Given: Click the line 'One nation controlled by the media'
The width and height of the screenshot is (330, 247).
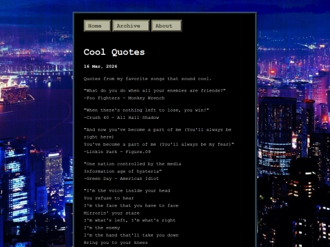Looking at the screenshot, I should tap(133, 164).
